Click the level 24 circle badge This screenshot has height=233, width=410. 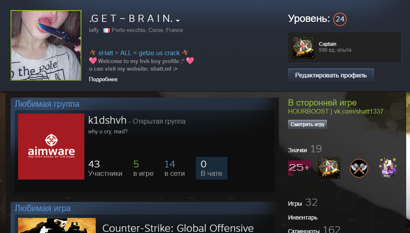[340, 19]
